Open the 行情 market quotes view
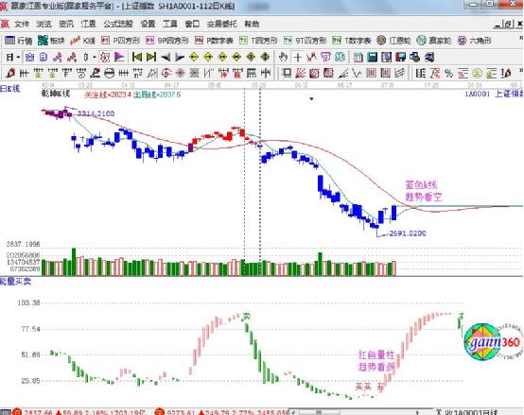Screen dimensions: 524x415 18,41
